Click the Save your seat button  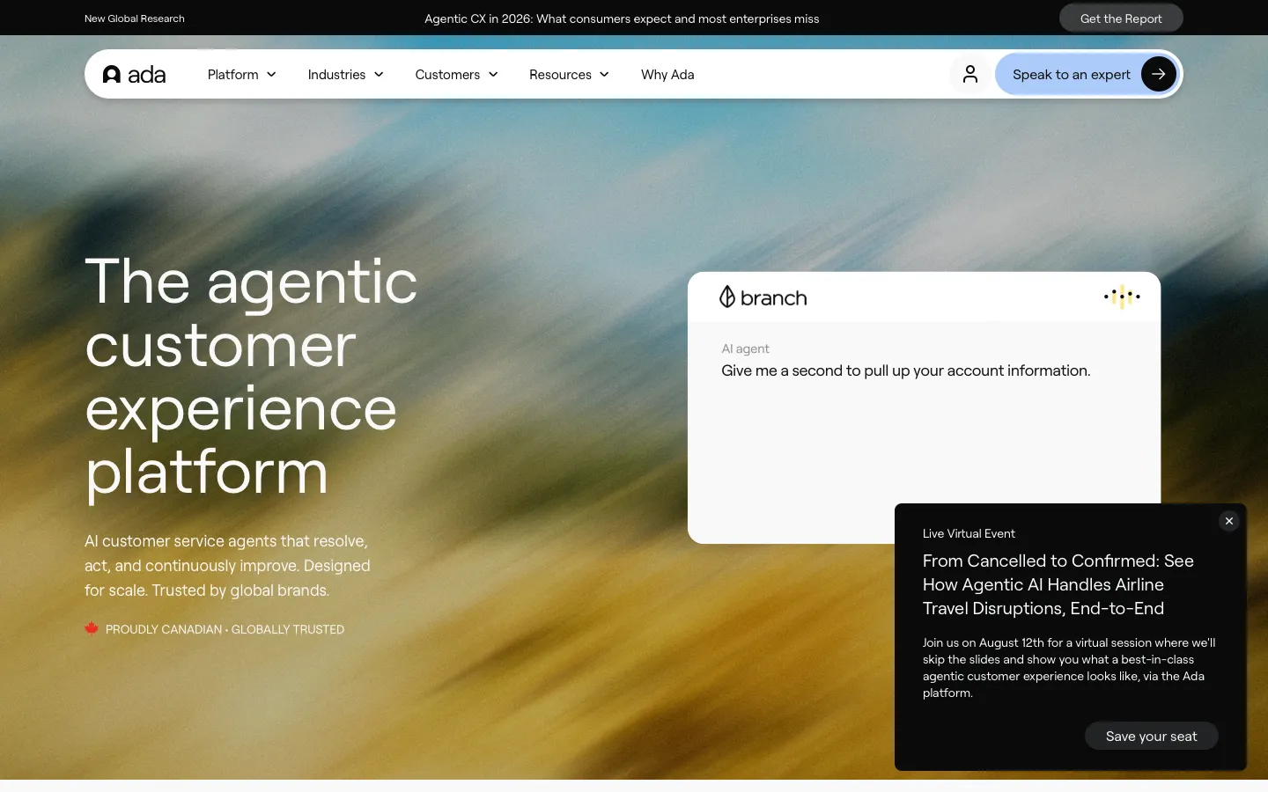click(1151, 737)
